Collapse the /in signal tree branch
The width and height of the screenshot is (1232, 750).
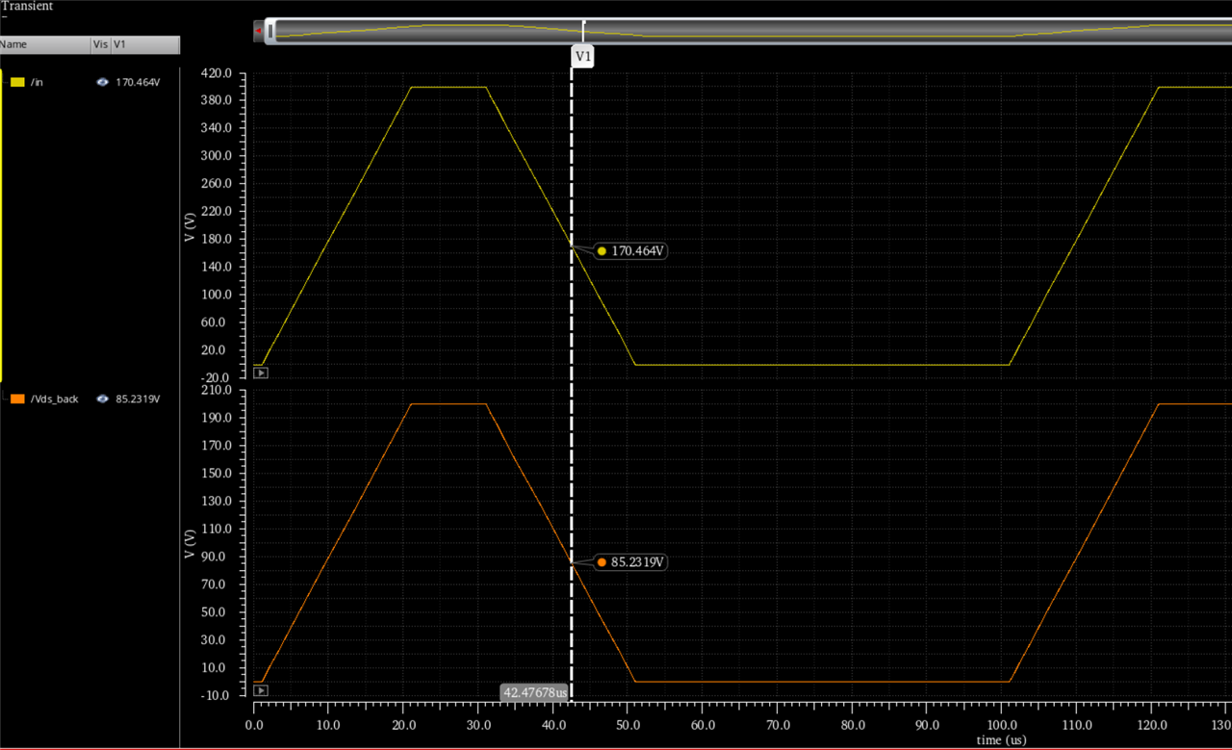pyautogui.click(x=5, y=82)
